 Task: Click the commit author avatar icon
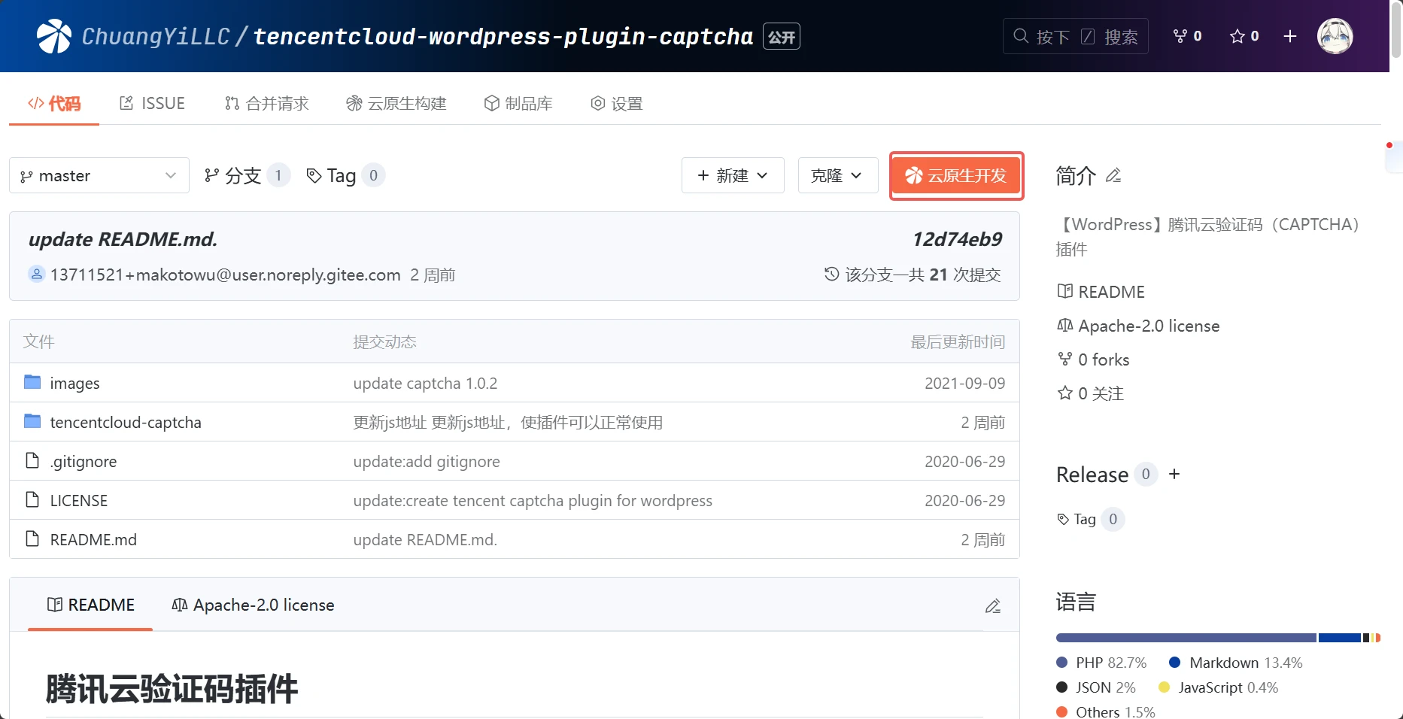point(37,274)
